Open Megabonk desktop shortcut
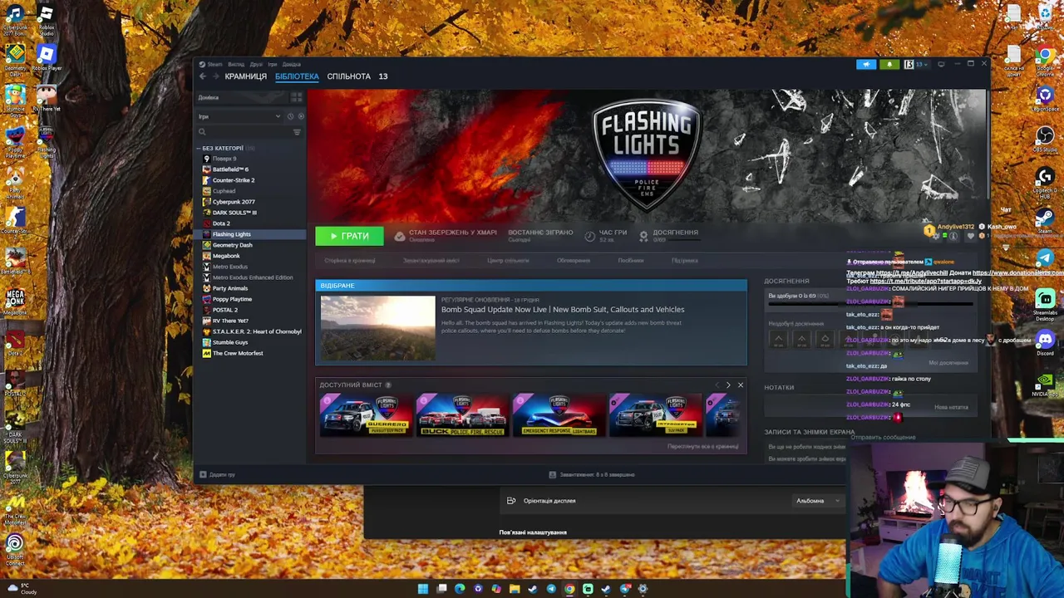The width and height of the screenshot is (1064, 598). (15, 302)
